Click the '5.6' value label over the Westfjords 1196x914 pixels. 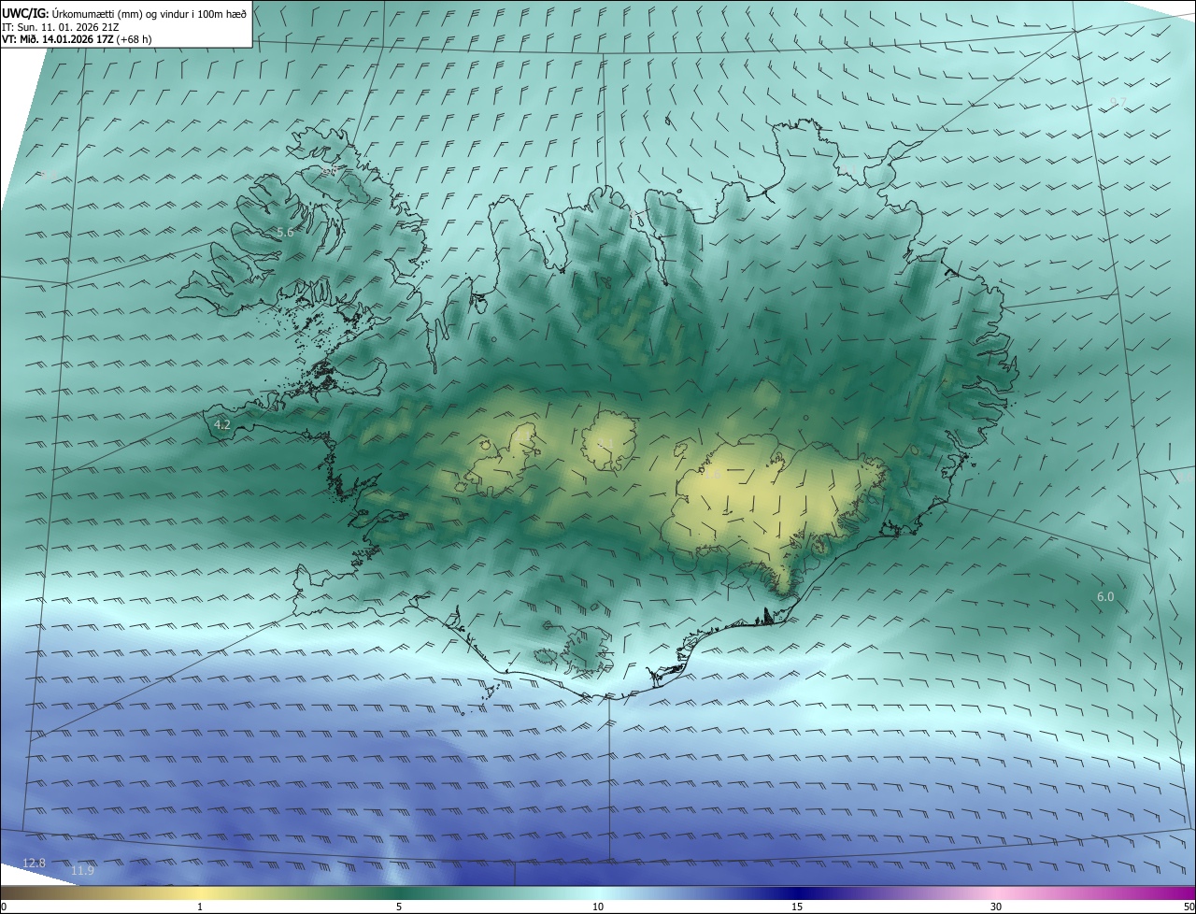pyautogui.click(x=285, y=233)
